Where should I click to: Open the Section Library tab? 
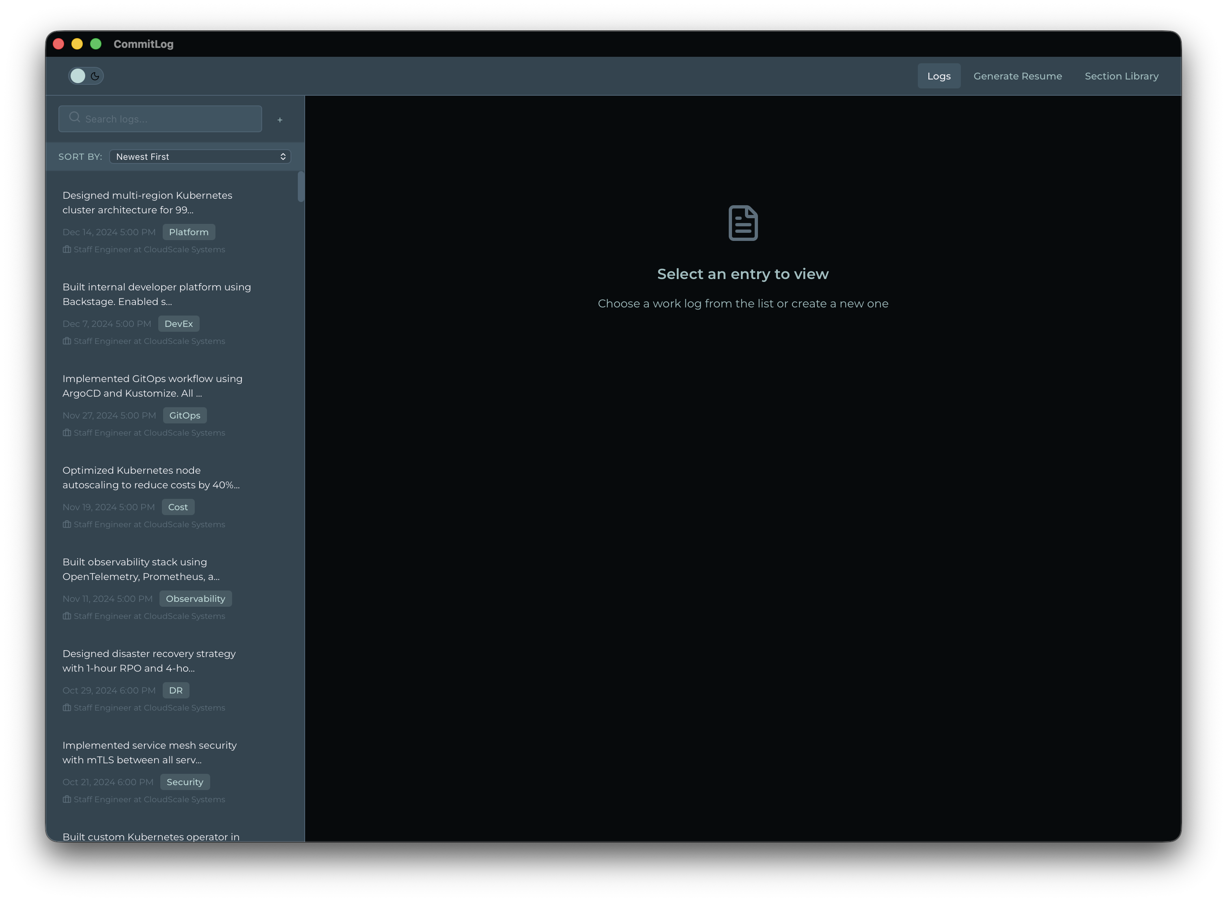1121,76
